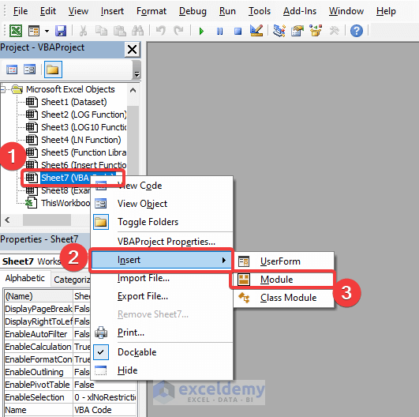Screen dimensions: 419x417
Task: Insert a UserForm from submenu
Action: click(x=284, y=261)
